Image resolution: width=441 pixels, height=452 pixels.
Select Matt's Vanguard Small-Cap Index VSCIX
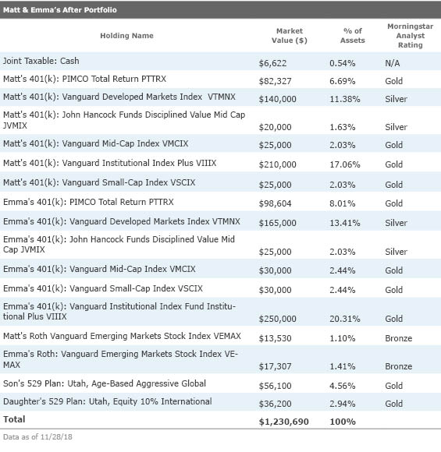220,182
